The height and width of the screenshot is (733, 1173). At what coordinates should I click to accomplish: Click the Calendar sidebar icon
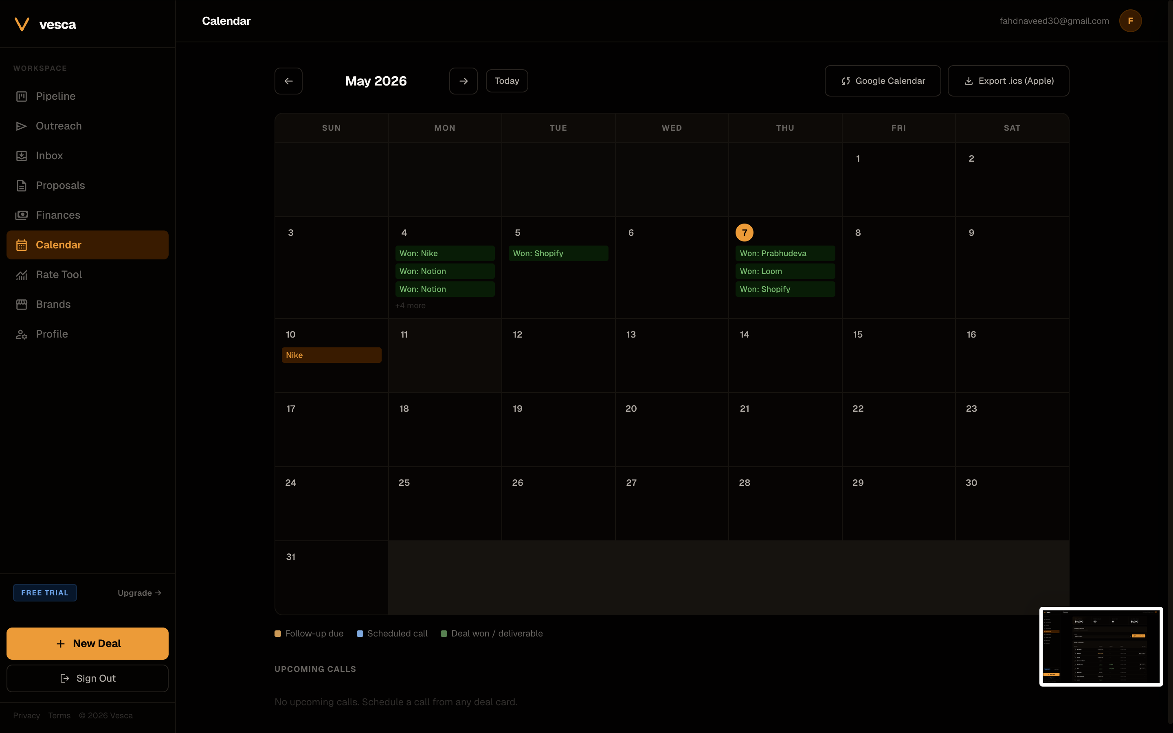[21, 245]
